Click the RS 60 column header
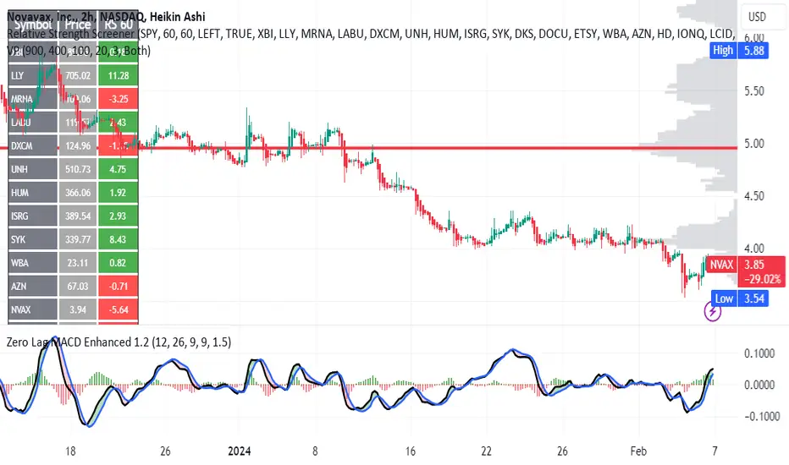Viewport: 789px width, 465px height. pyautogui.click(x=119, y=25)
